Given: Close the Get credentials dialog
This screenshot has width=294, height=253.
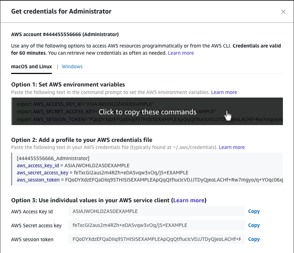Looking at the screenshot, I should (x=283, y=11).
